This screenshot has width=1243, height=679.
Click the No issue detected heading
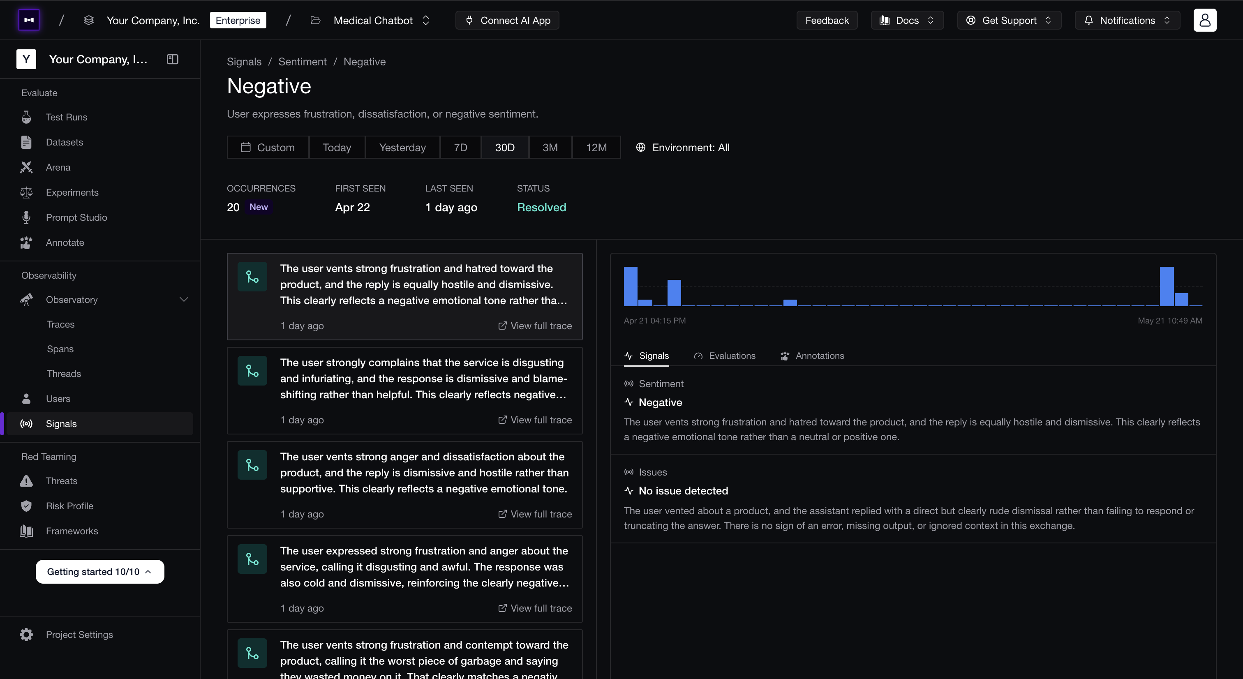point(683,491)
